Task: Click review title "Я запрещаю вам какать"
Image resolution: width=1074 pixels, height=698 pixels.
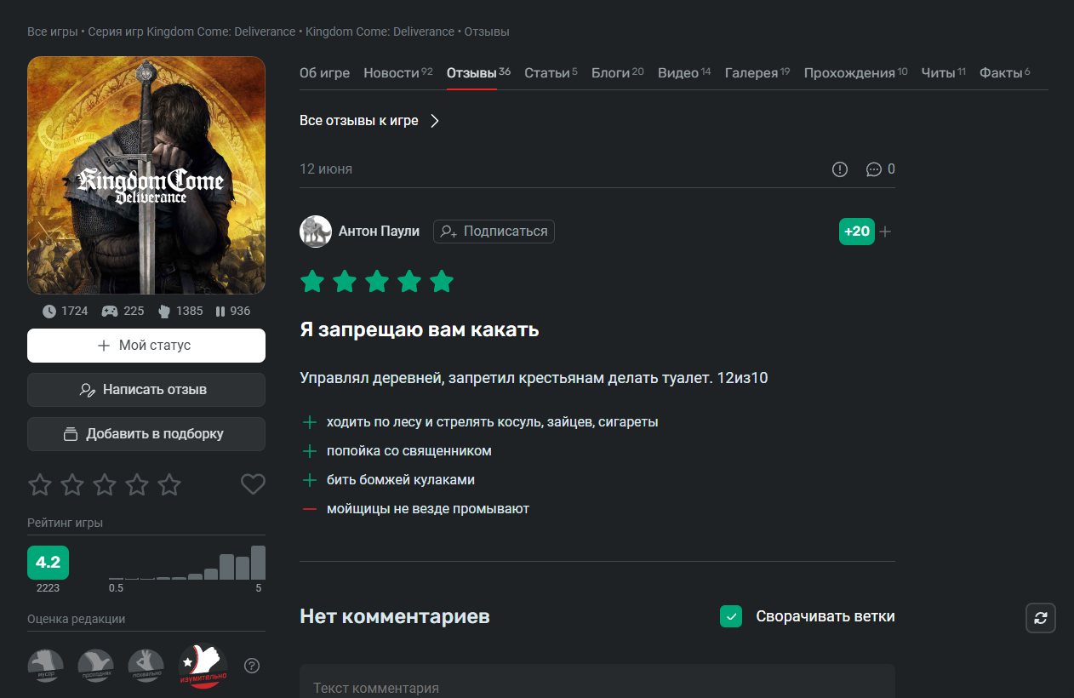Action: pos(420,329)
